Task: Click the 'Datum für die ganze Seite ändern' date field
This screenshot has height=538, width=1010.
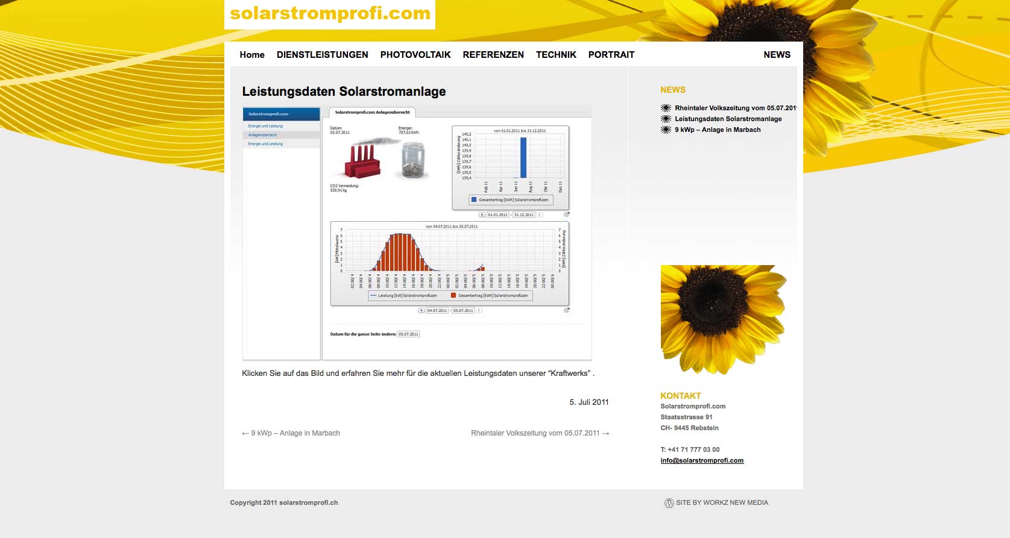Action: [409, 334]
